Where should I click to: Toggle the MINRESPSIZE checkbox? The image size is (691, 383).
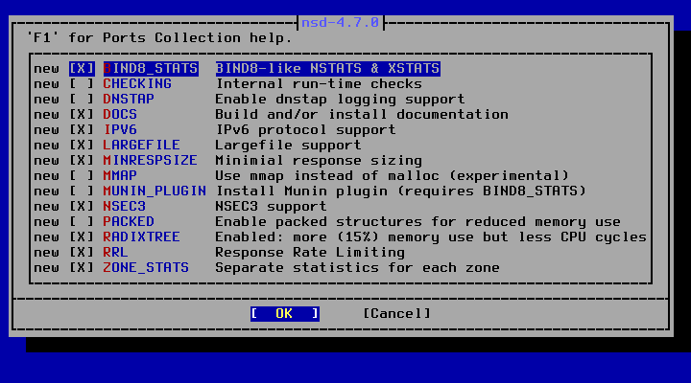coord(82,161)
